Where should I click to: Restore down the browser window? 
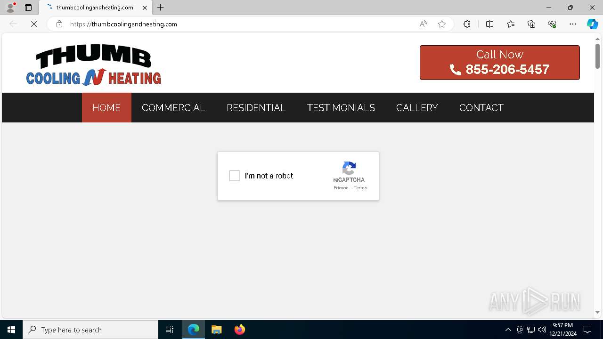(570, 8)
